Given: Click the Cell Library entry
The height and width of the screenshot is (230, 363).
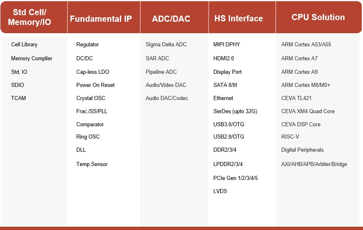Looking at the screenshot, I should (24, 45).
